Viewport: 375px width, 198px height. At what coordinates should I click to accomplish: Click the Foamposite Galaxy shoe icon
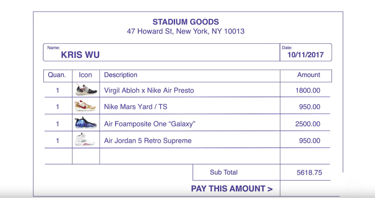pos(85,123)
